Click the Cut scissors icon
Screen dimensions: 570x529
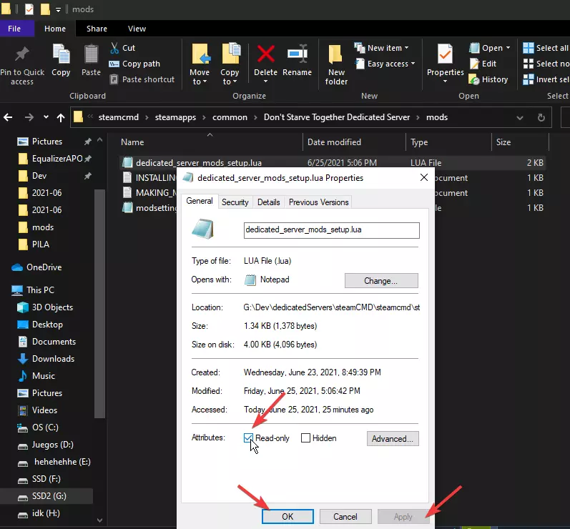(114, 48)
